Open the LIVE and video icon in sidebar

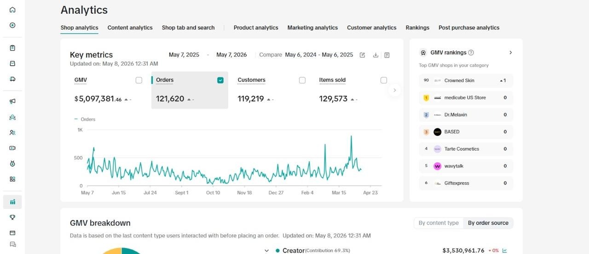click(12, 148)
